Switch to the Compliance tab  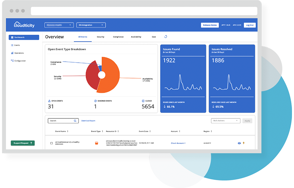pos(118,37)
